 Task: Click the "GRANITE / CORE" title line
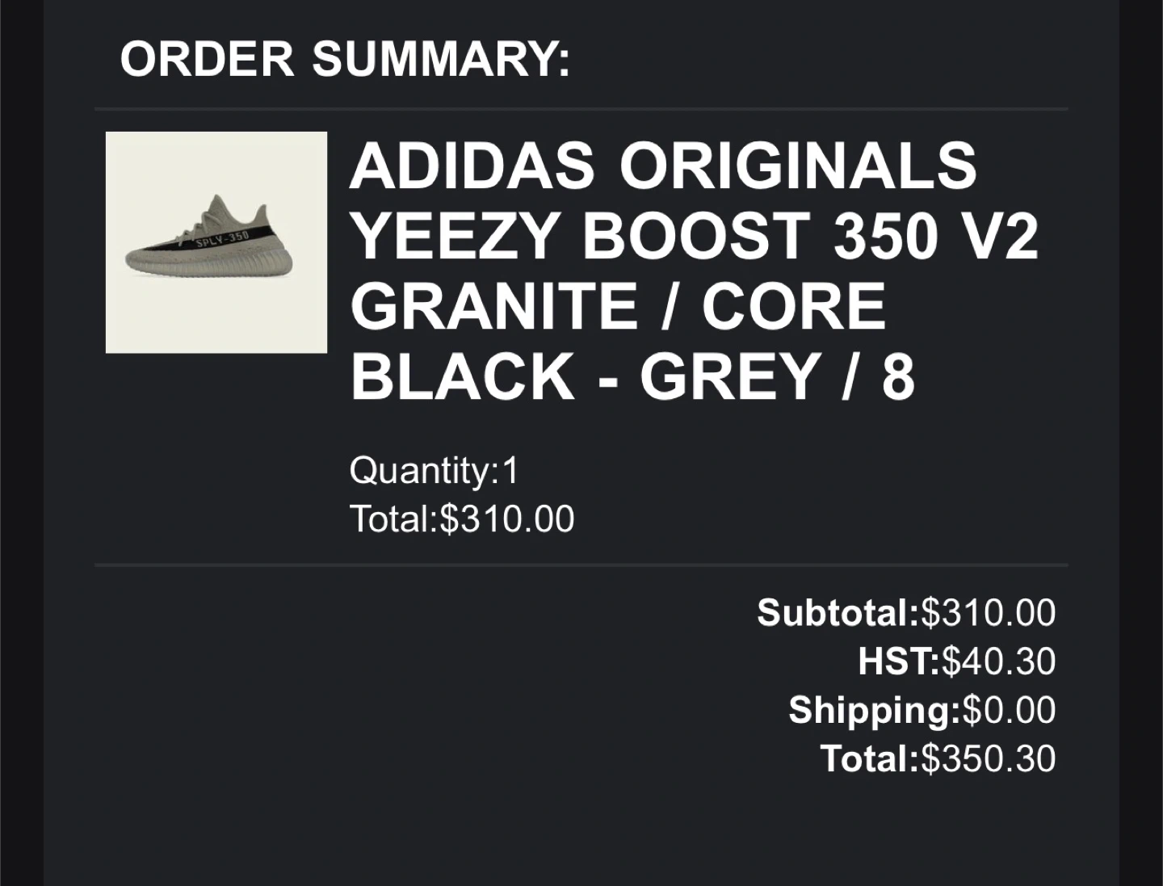[x=618, y=306]
